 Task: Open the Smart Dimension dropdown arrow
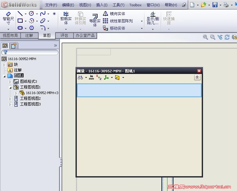tap(8, 29)
